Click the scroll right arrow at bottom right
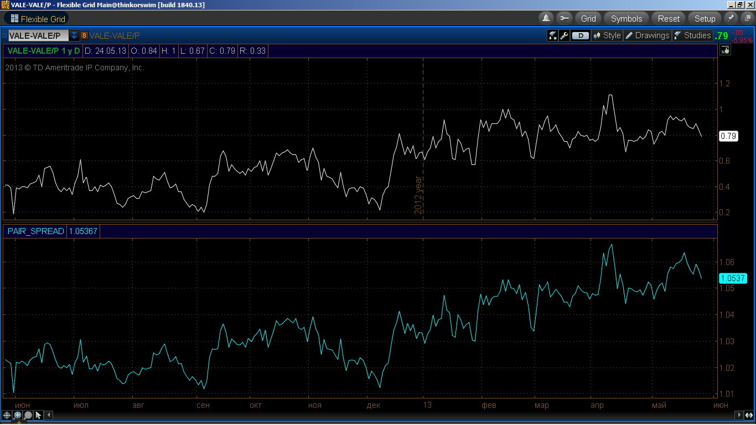 pyautogui.click(x=739, y=414)
